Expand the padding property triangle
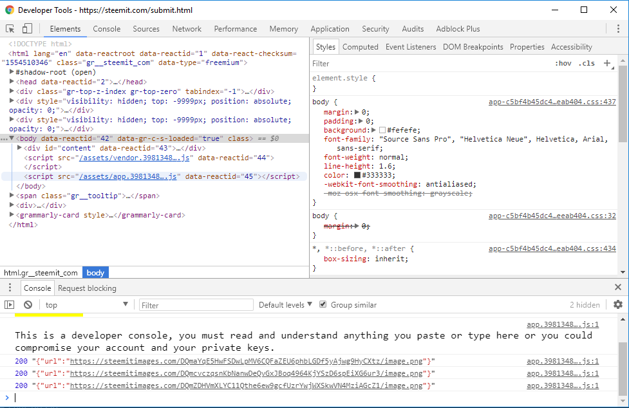Viewport: 629px width, 408px height. pyautogui.click(x=361, y=121)
